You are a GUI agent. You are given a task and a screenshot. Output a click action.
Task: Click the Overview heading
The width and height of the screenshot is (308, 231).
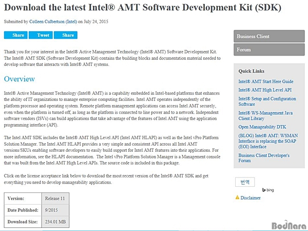tap(20, 79)
